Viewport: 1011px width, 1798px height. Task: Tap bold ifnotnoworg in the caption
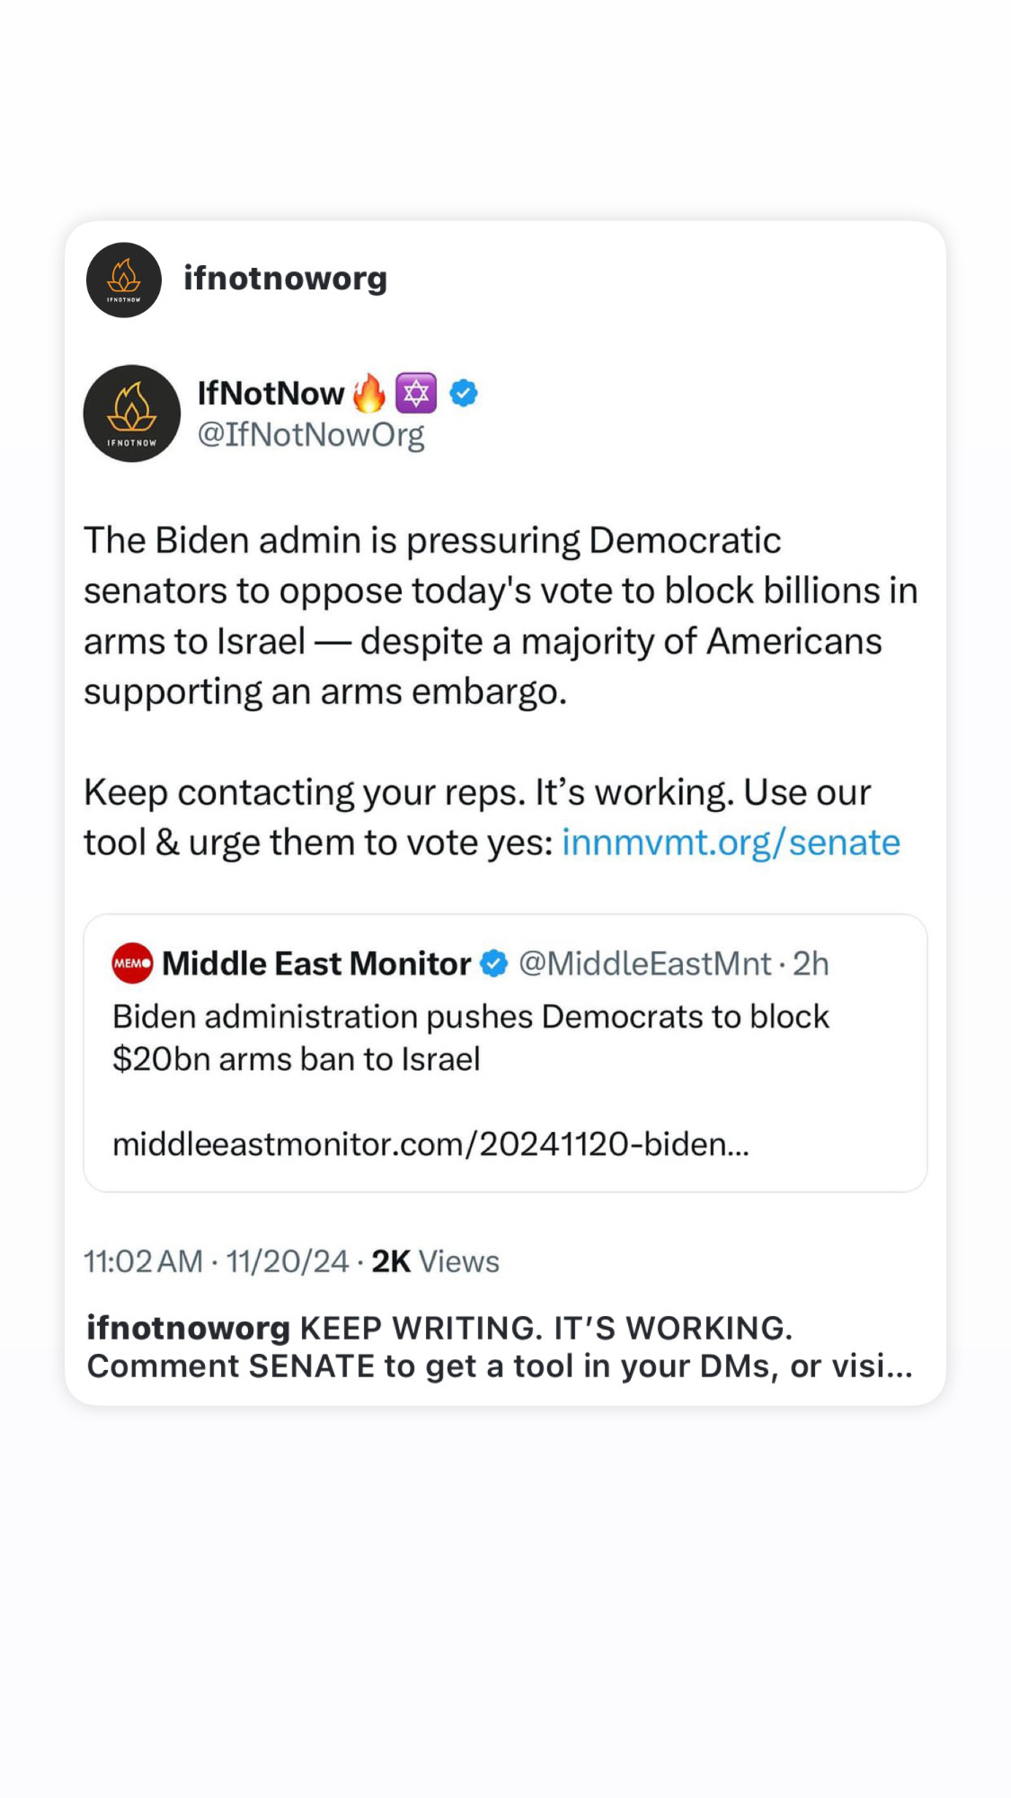[x=188, y=1328]
